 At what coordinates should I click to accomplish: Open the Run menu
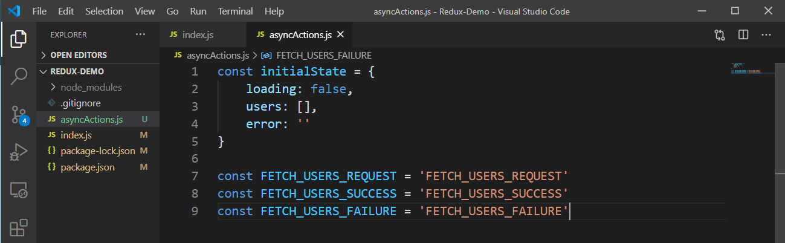tap(198, 11)
